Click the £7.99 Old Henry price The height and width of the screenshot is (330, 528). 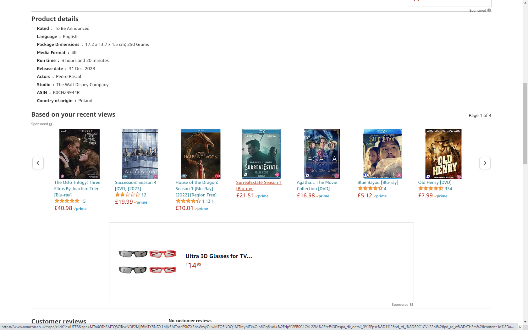426,195
